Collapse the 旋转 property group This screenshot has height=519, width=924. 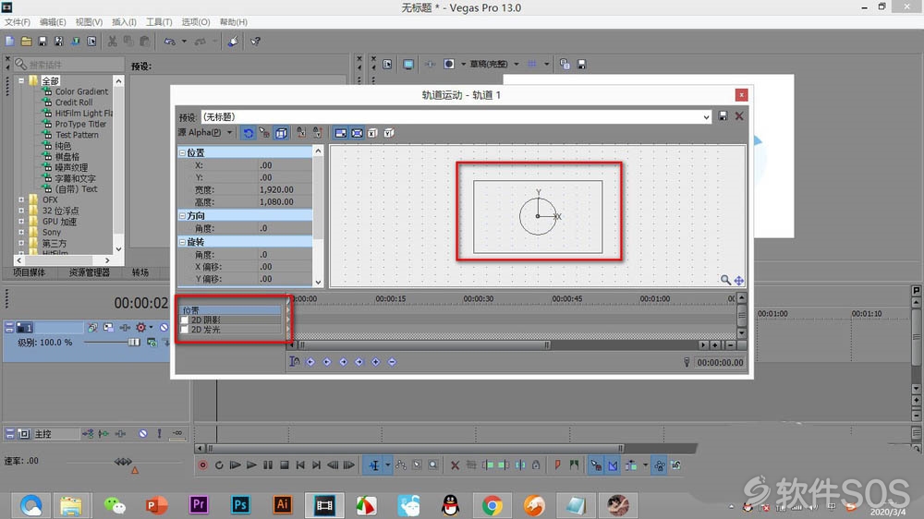[182, 242]
